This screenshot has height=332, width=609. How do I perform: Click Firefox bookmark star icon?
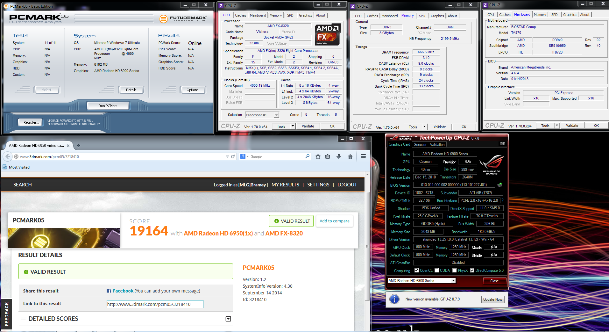tap(318, 156)
